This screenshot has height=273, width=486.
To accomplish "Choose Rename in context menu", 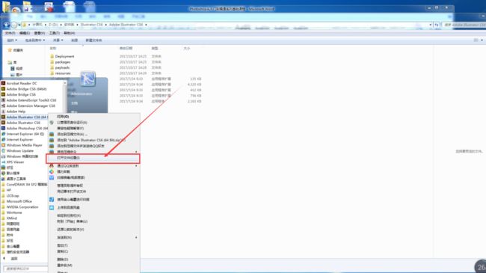I will coord(64,266).
